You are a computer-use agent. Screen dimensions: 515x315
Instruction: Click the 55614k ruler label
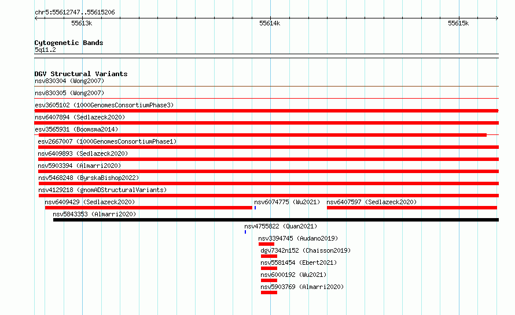[x=270, y=23]
